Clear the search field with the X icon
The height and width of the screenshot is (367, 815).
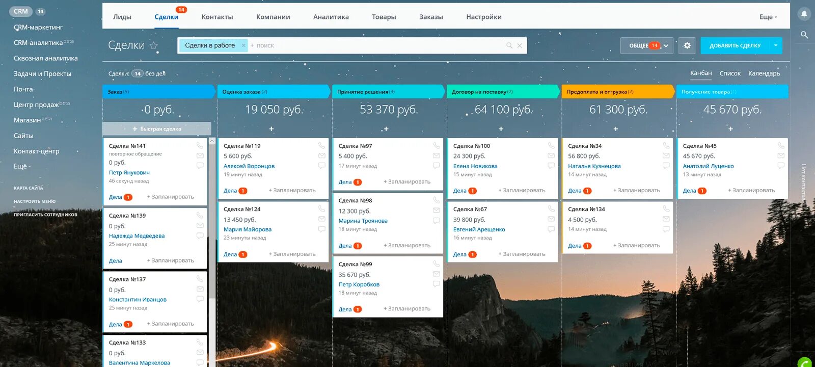520,45
